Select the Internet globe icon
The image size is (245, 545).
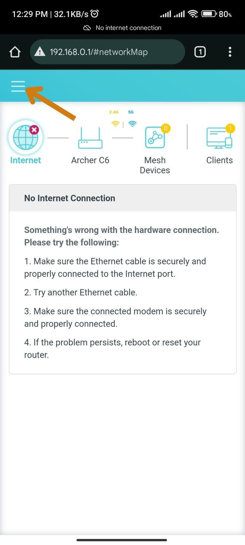(26, 138)
